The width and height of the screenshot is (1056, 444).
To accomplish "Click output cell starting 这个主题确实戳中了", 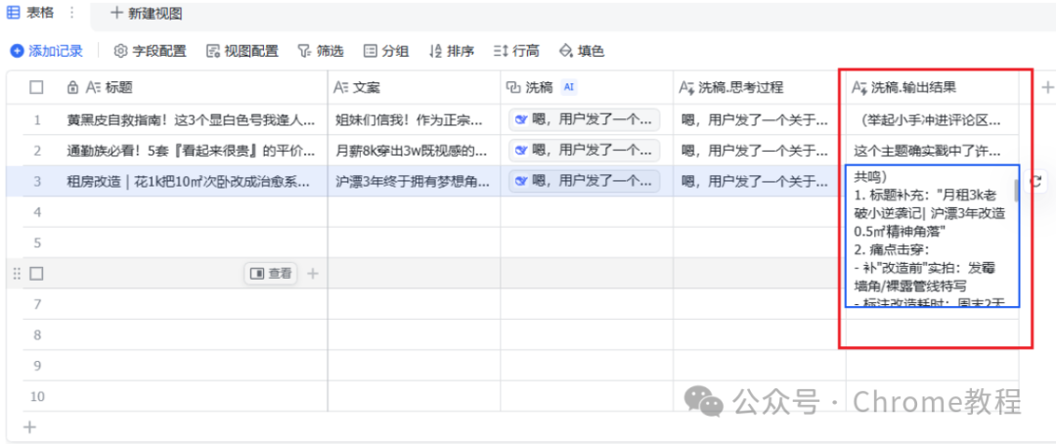I will (x=932, y=151).
